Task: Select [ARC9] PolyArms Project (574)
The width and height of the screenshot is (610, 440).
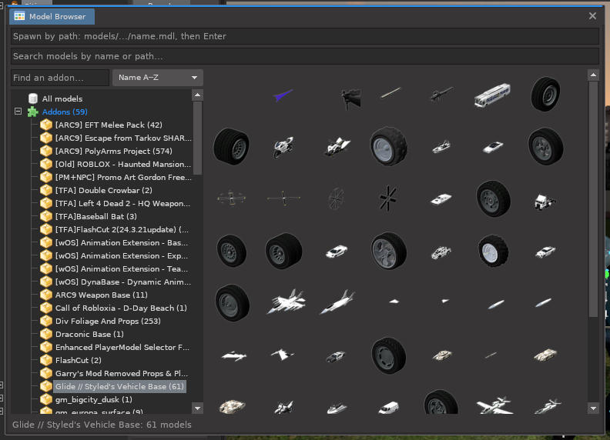Action: [113, 152]
